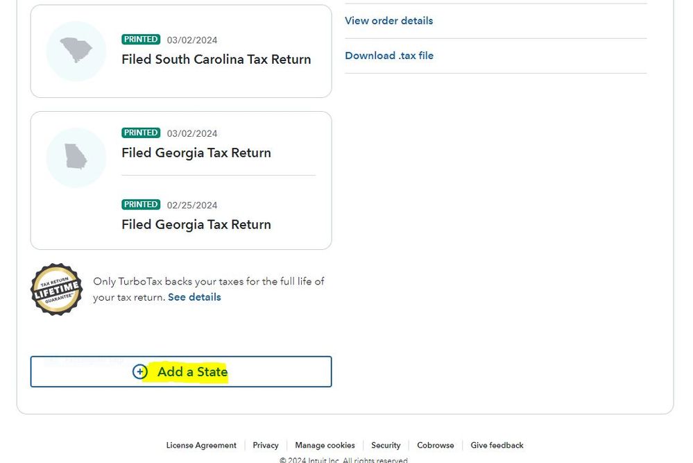
Task: Open View order details link
Action: click(389, 21)
